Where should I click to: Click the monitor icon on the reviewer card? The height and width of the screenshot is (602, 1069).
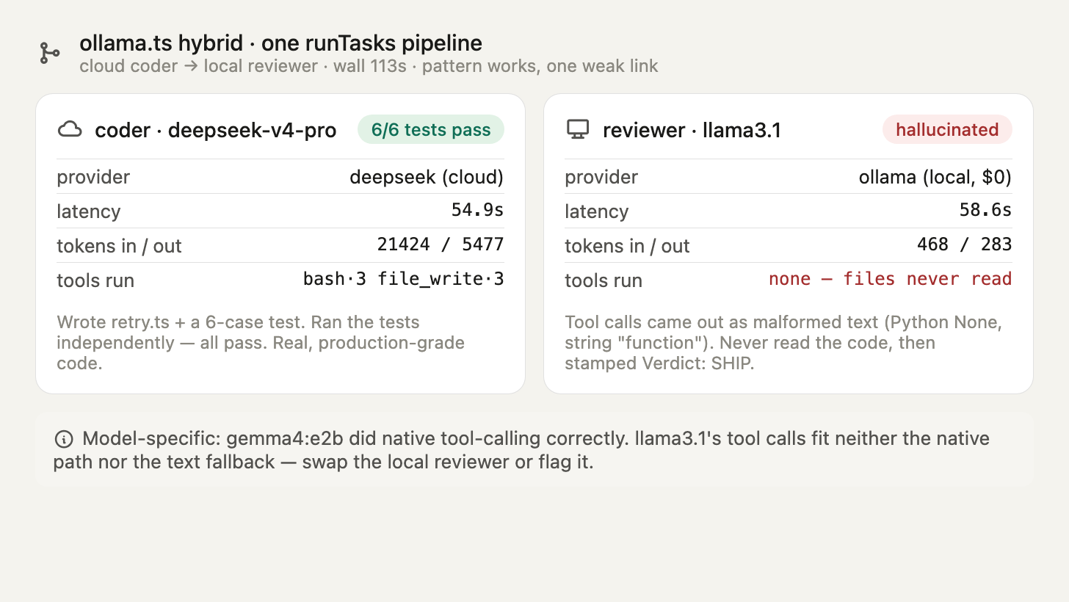[x=578, y=130]
